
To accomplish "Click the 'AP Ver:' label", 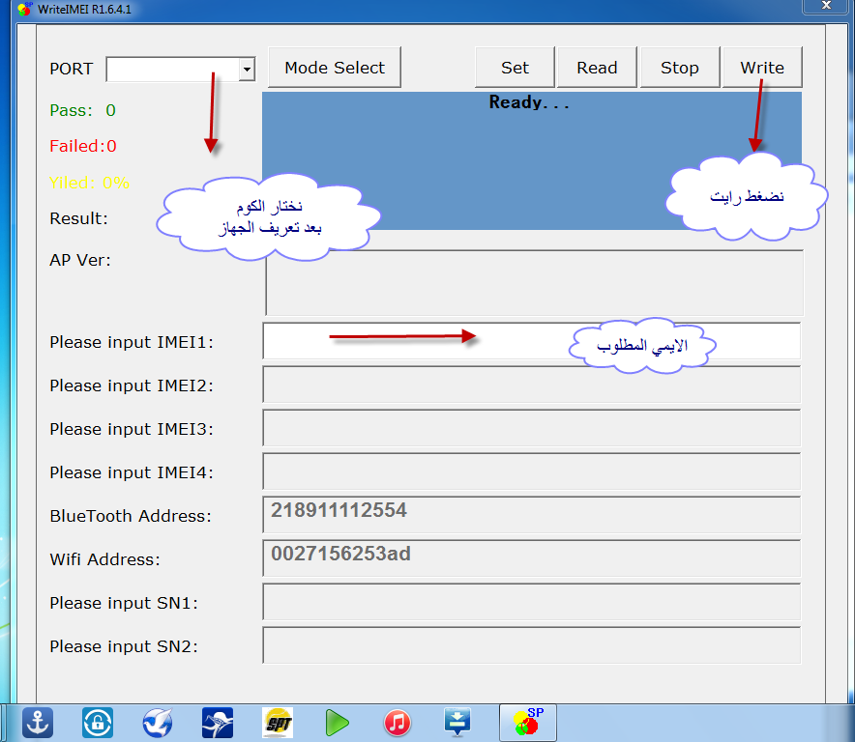I will pos(80,260).
